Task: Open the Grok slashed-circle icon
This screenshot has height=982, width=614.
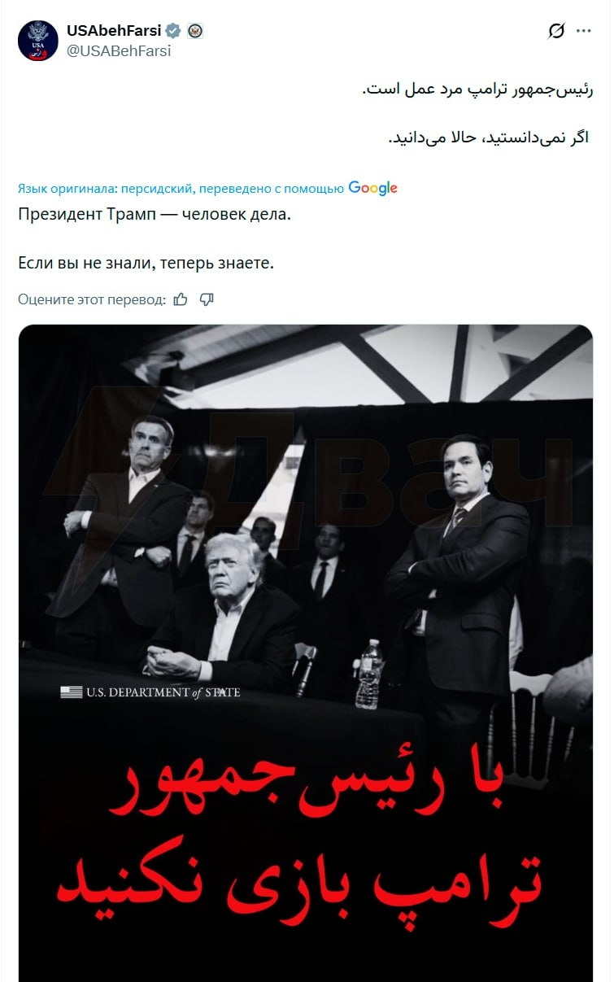Action: 556,32
